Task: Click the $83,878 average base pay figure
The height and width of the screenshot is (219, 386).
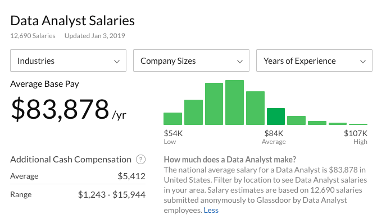Action: (x=60, y=109)
